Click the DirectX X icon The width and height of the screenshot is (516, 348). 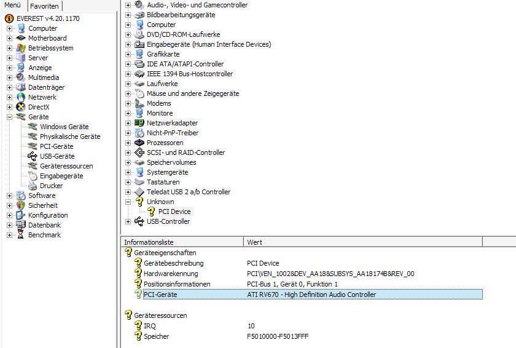click(x=21, y=107)
